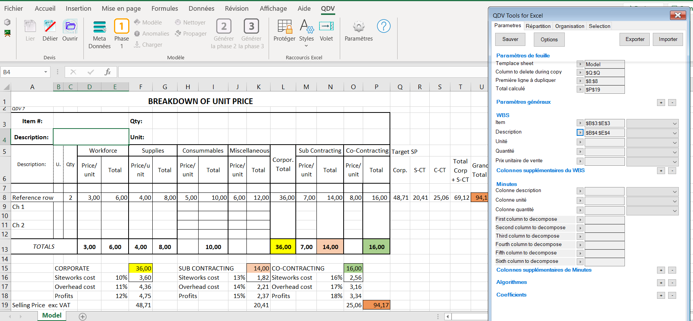Select the Phase 1 icon
This screenshot has width=693, height=321.
click(x=121, y=27)
